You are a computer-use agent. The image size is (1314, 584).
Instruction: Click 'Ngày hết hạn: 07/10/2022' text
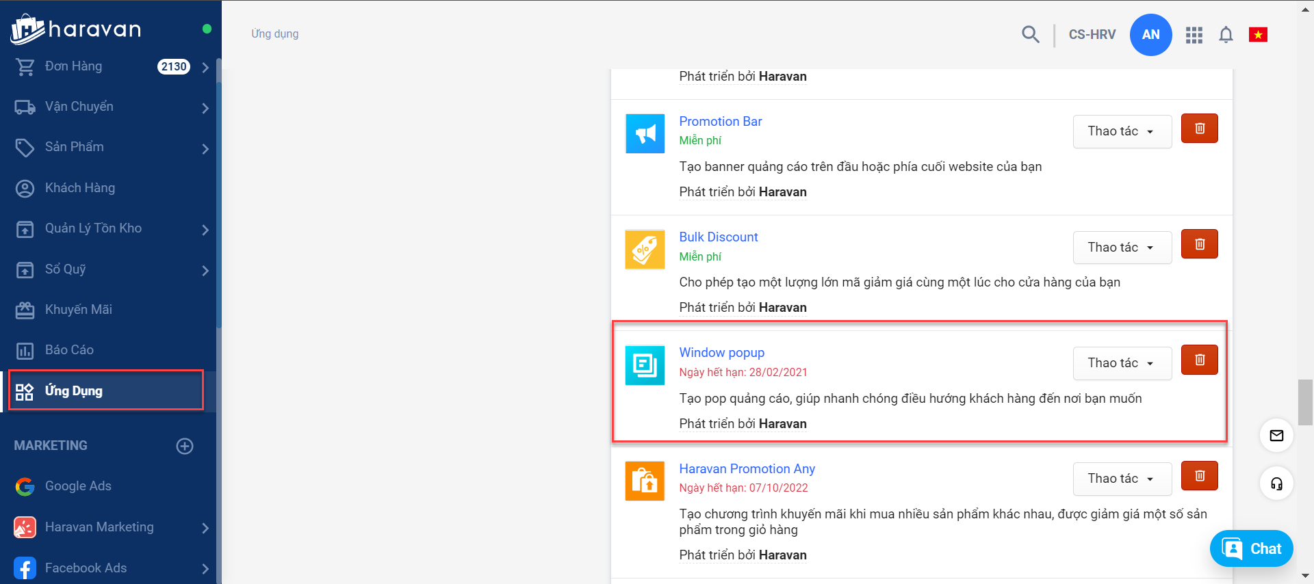tap(743, 488)
